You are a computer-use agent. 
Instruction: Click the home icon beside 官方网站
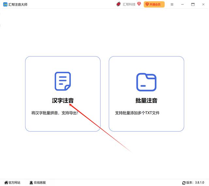[6, 182]
